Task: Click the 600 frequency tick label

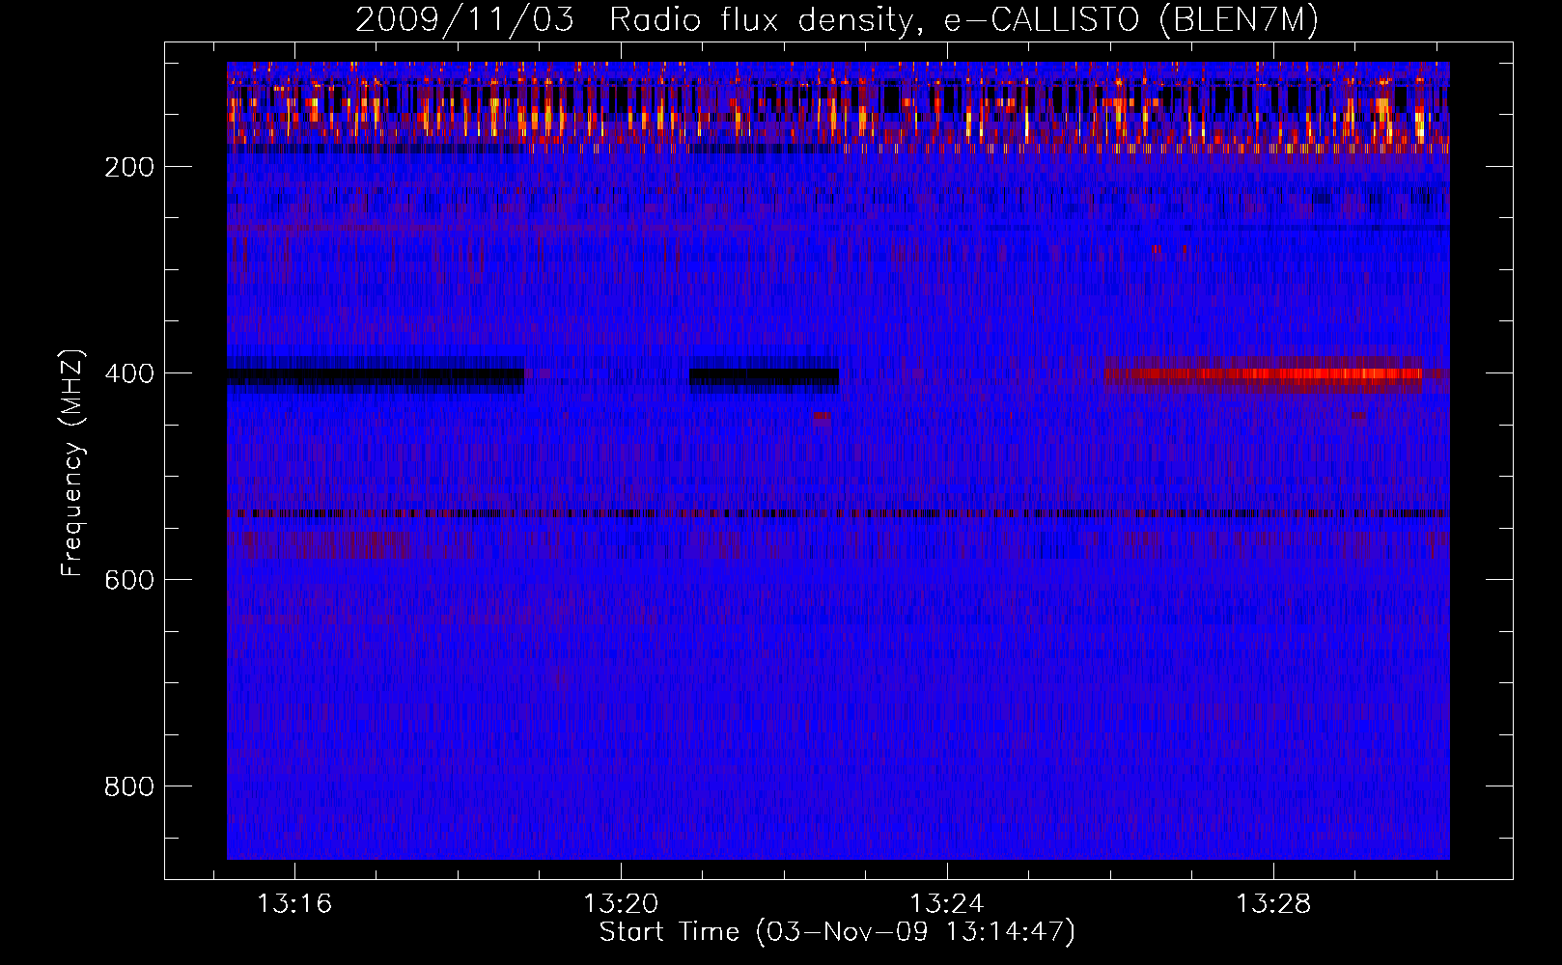Action: click(129, 580)
